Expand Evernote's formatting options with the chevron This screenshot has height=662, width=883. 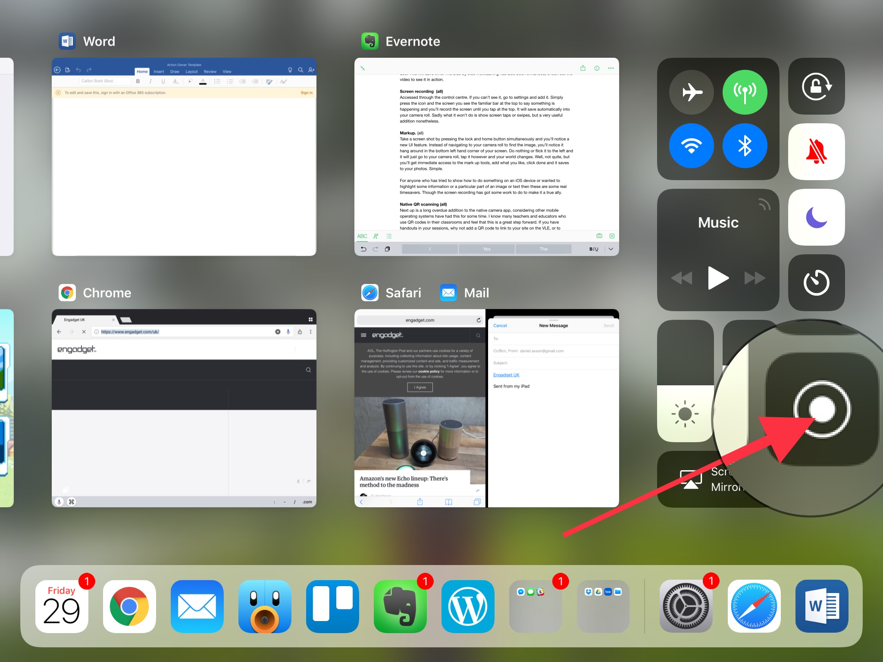611,249
